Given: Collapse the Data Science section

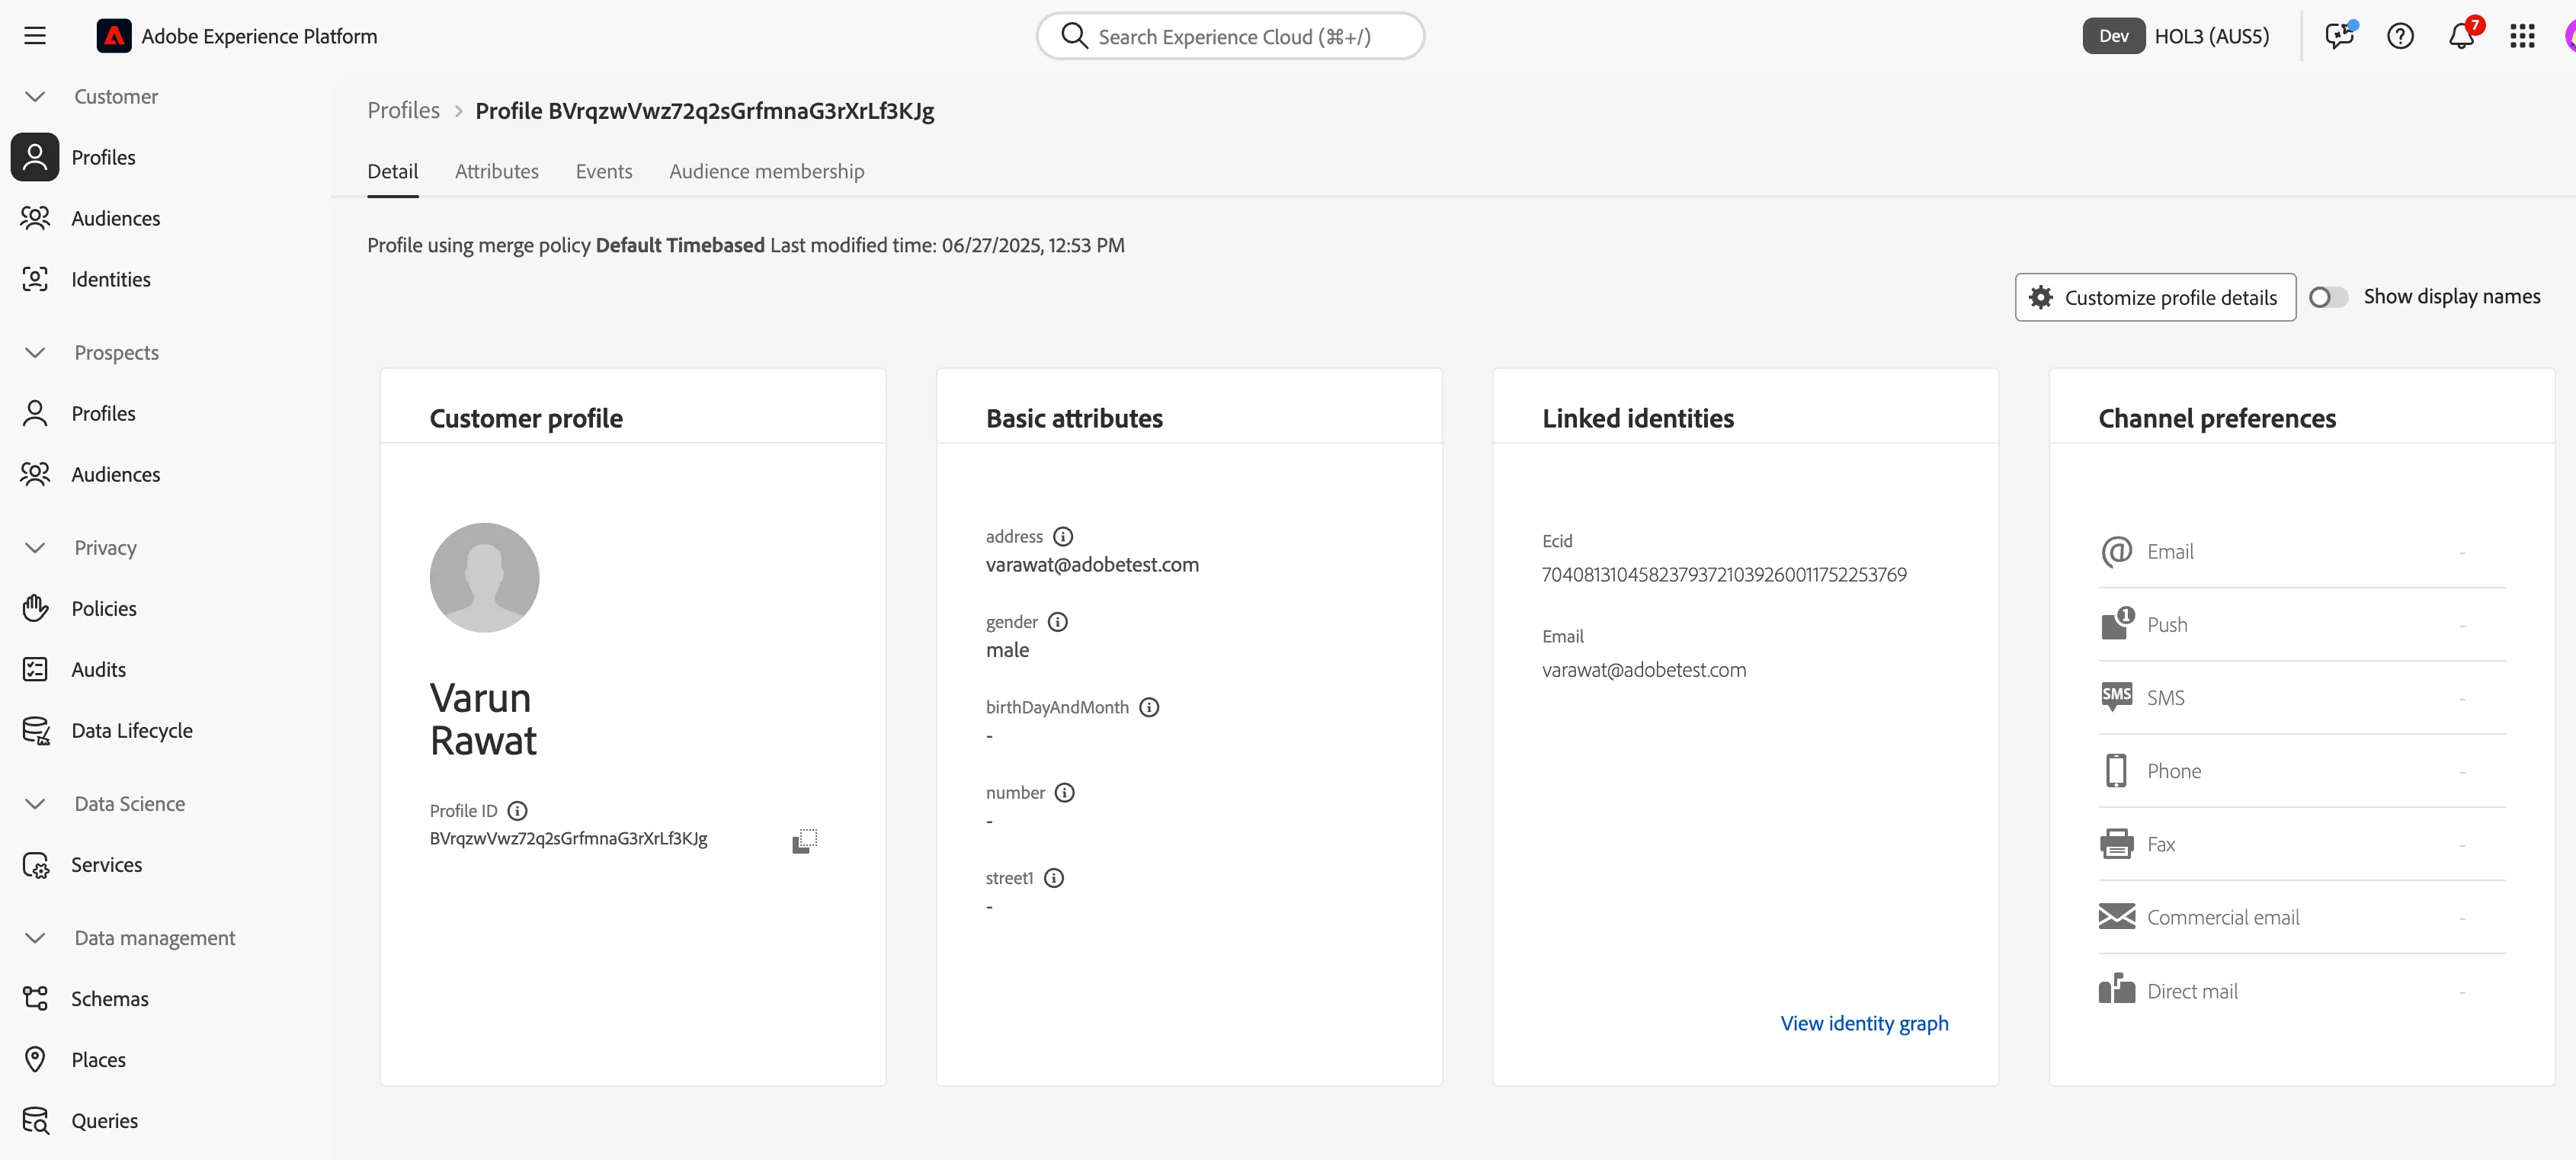Looking at the screenshot, I should (x=35, y=804).
